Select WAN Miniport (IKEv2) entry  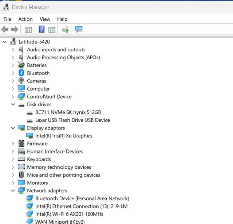pyautogui.click(x=60, y=222)
